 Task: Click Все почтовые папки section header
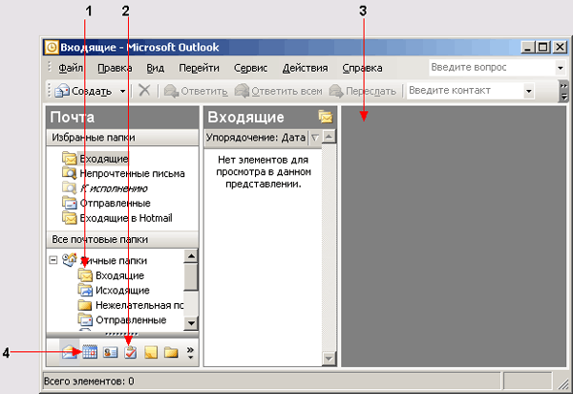click(122, 240)
